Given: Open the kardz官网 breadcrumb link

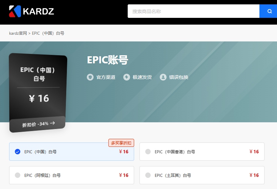Looking at the screenshot, I should tap(18, 33).
